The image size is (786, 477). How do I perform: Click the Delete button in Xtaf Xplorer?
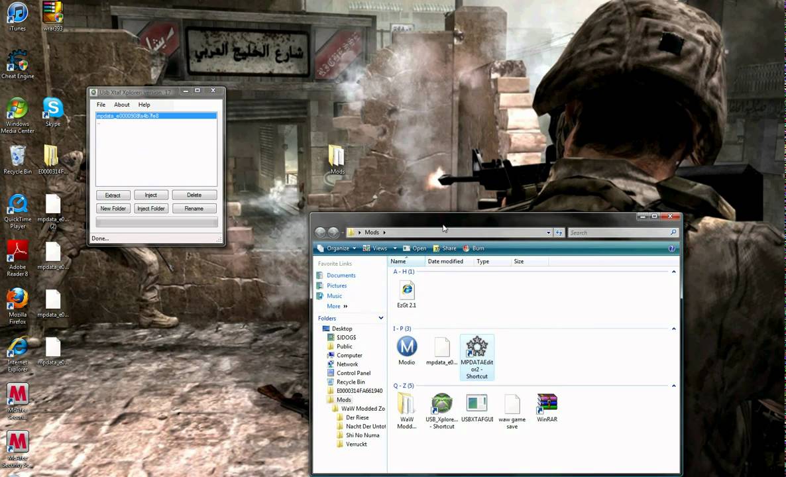[x=194, y=195]
